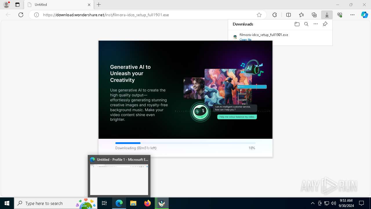This screenshot has width=371, height=209.
Task: Click the taskbar search box
Action: pyautogui.click(x=56, y=203)
